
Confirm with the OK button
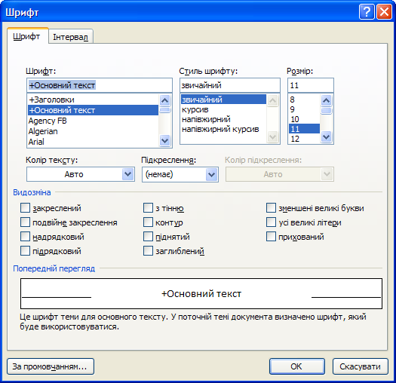point(297,366)
